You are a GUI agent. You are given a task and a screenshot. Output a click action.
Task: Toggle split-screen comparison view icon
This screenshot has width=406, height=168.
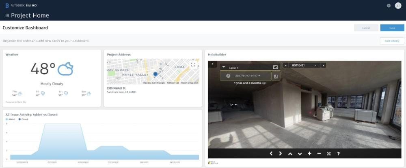tap(276, 77)
